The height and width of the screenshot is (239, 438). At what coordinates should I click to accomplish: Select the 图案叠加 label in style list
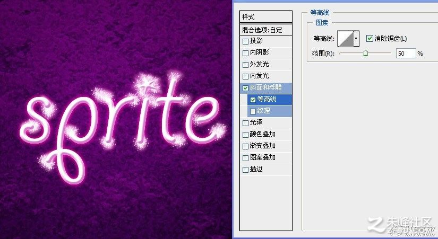click(263, 157)
